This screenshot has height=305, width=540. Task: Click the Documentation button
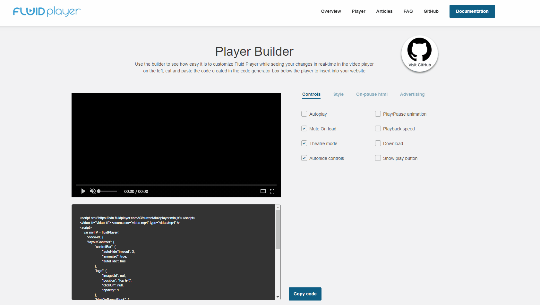(472, 11)
